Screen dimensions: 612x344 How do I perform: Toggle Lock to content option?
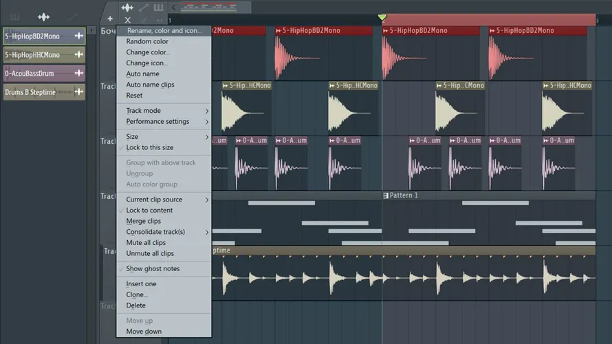pyautogui.click(x=164, y=210)
